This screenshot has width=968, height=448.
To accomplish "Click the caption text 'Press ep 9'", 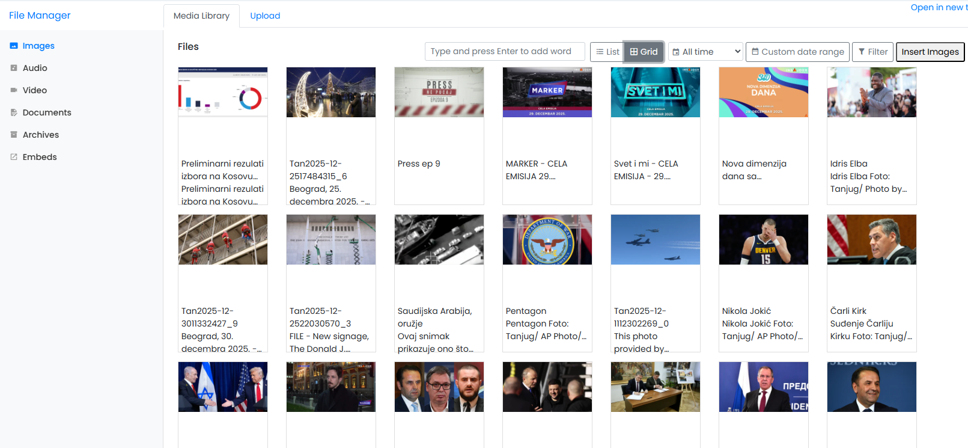I will [419, 164].
